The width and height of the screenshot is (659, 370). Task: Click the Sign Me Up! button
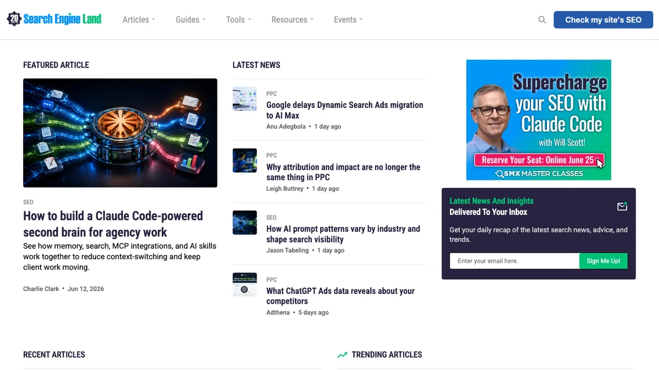pyautogui.click(x=604, y=261)
